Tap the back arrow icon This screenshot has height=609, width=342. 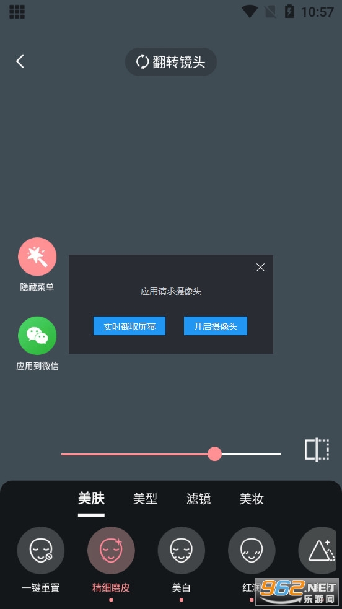(20, 61)
